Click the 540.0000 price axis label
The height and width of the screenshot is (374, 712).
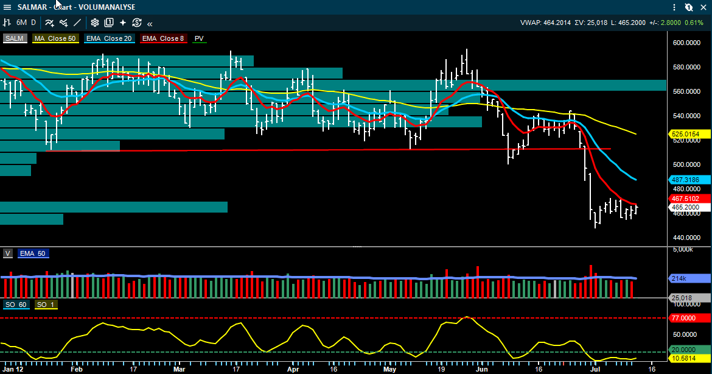pos(686,116)
